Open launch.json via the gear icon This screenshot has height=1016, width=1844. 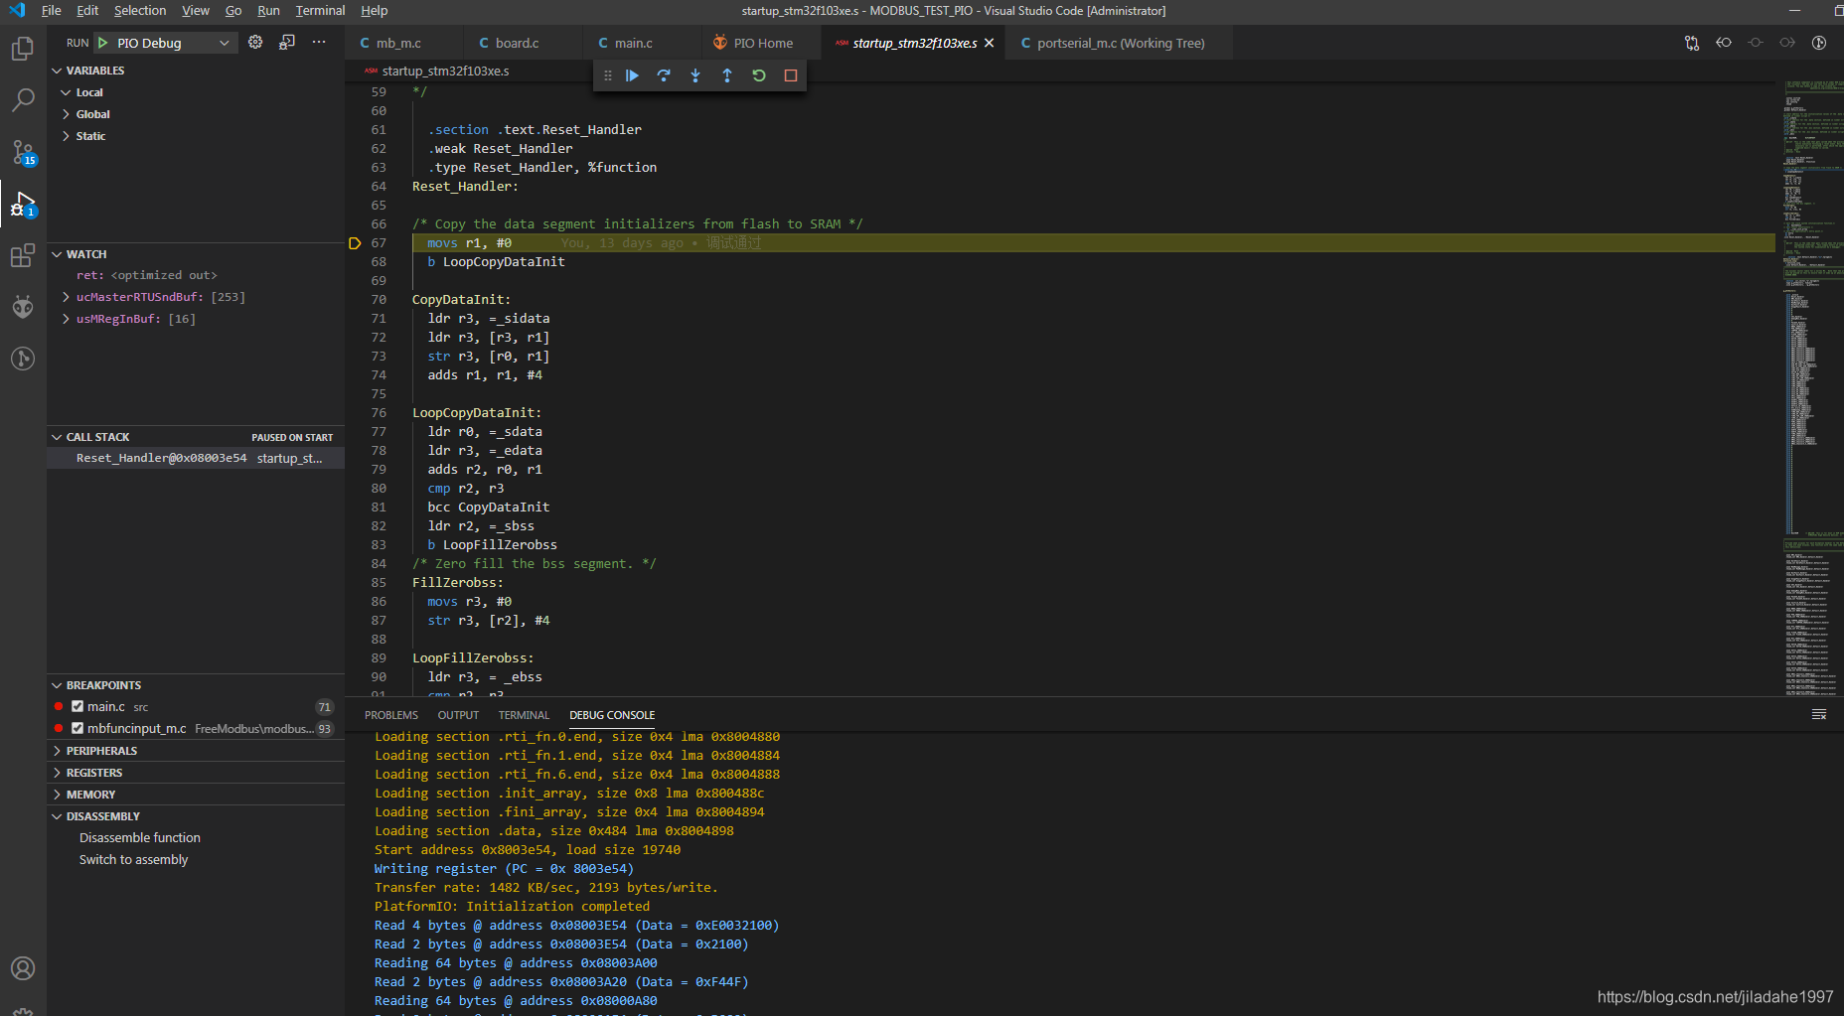[x=255, y=42]
